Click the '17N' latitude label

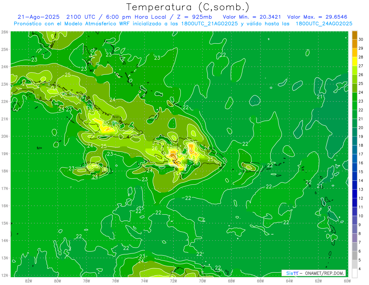5,188
